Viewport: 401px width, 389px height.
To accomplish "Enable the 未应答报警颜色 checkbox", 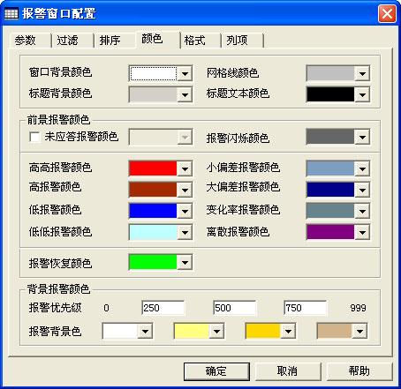I will (x=34, y=137).
